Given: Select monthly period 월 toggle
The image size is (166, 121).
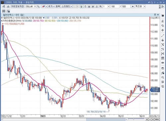Looking at the screenshot, I should 89,7.
